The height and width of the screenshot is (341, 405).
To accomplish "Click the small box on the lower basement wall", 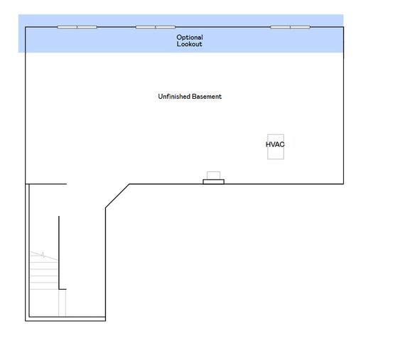I will tap(213, 175).
